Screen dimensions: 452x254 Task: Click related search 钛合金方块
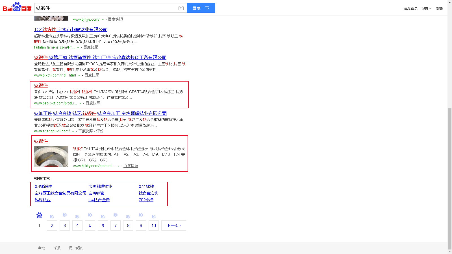pyautogui.click(x=149, y=193)
